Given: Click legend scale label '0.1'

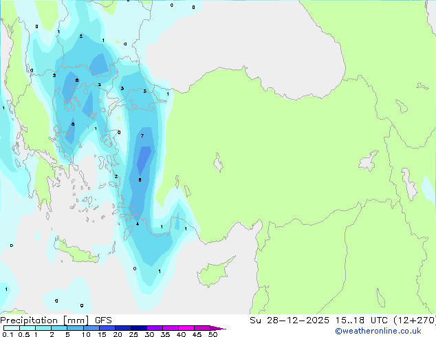Looking at the screenshot, I should 8,334.
